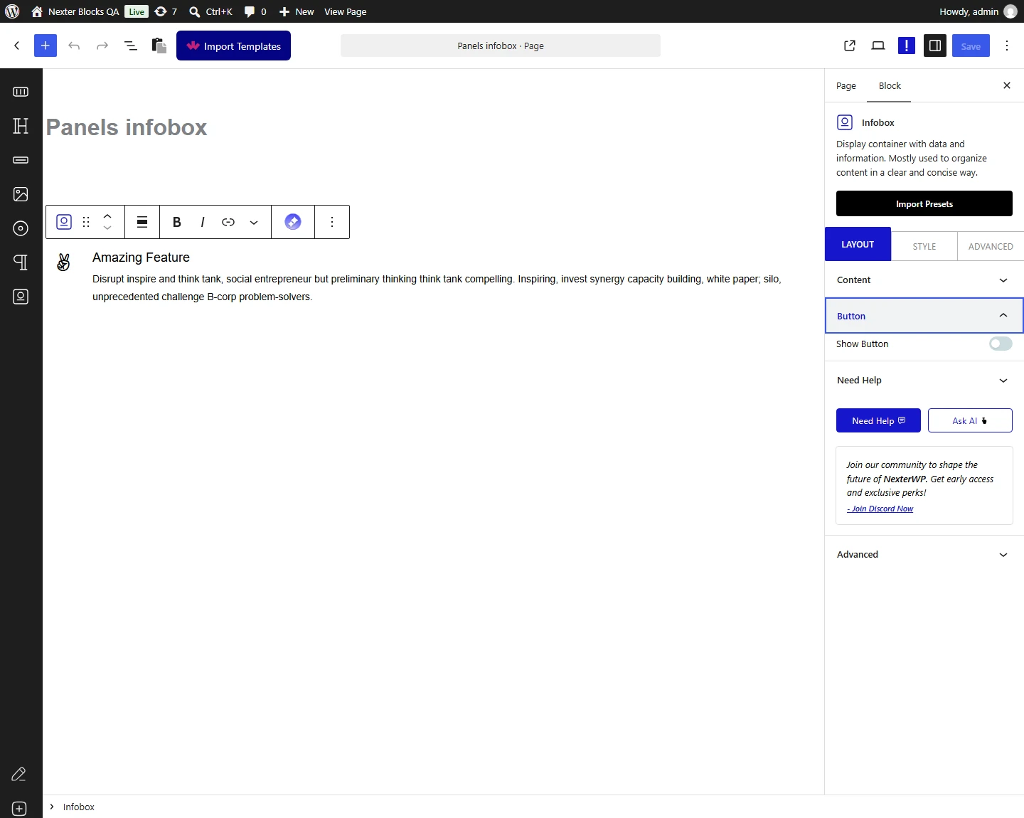Click the undo arrow

[74, 46]
